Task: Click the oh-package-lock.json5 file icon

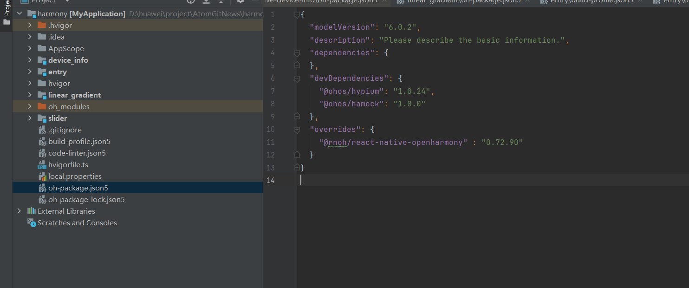Action: point(42,200)
